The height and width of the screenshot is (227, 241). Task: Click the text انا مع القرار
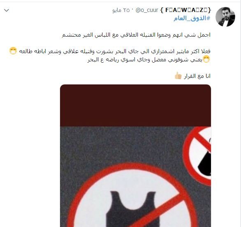point(197,76)
